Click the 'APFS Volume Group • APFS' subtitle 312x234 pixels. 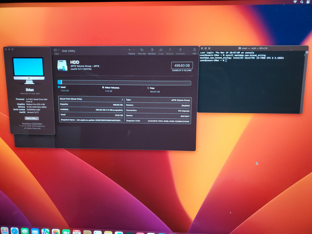tap(85, 66)
